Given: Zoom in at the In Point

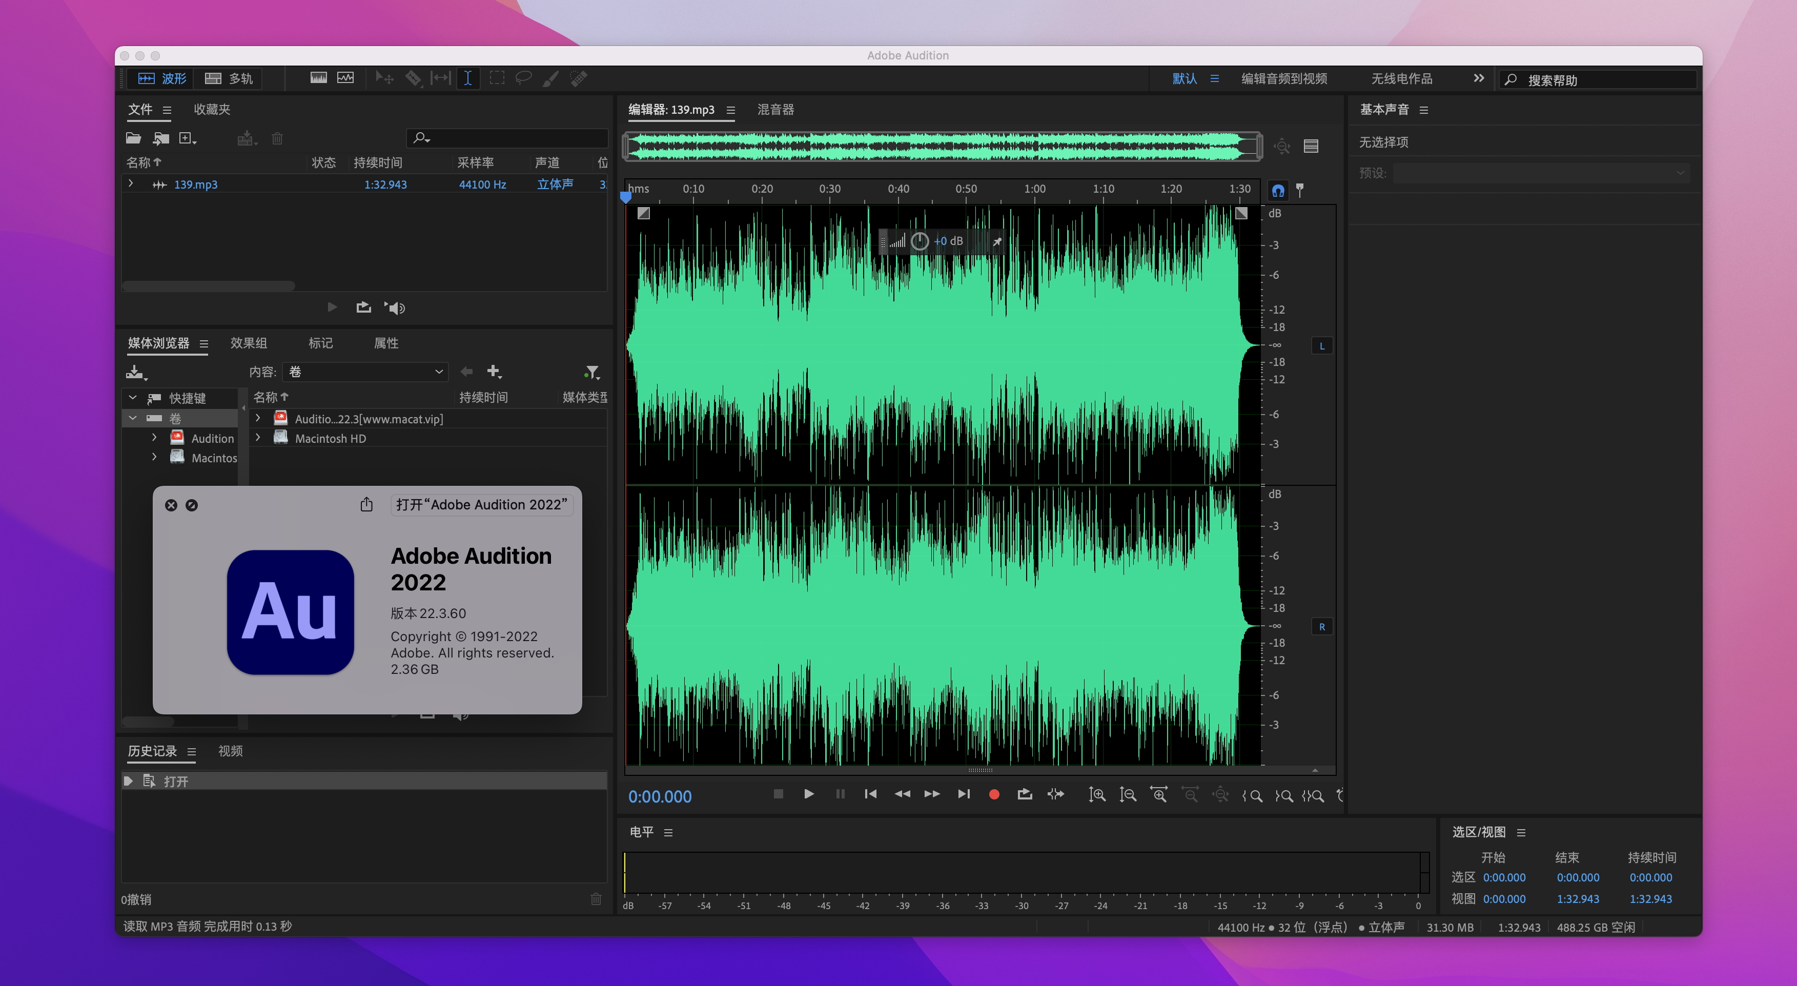Looking at the screenshot, I should [1252, 796].
